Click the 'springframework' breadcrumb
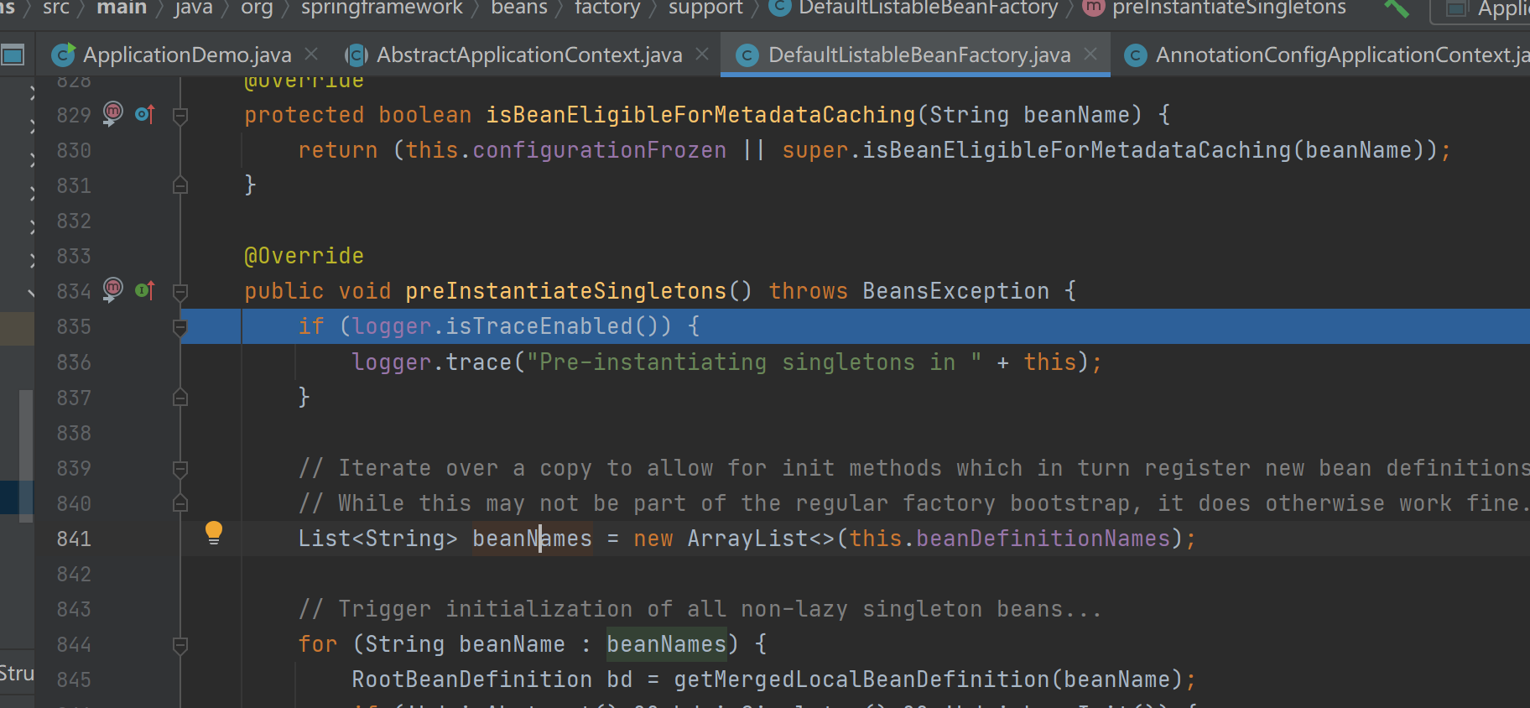1530x708 pixels. pos(382,8)
